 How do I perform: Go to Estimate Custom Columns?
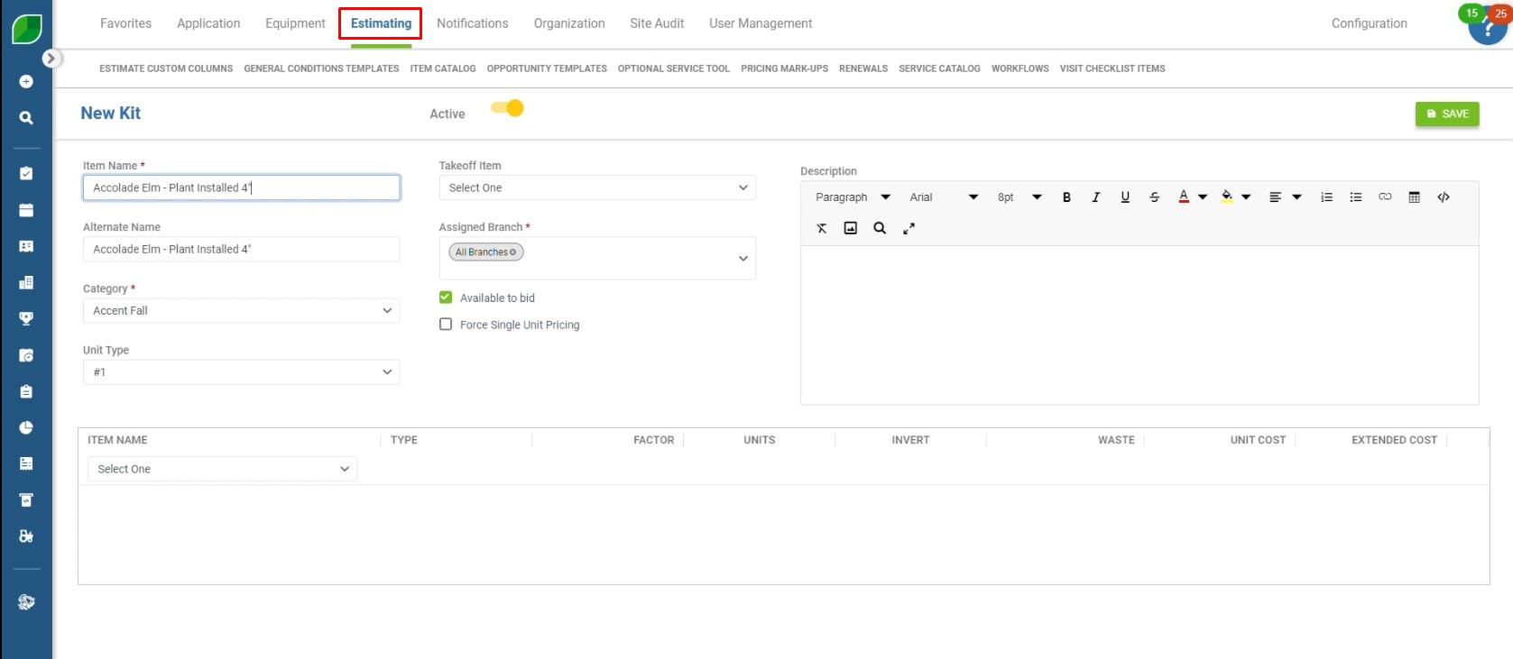click(x=166, y=69)
